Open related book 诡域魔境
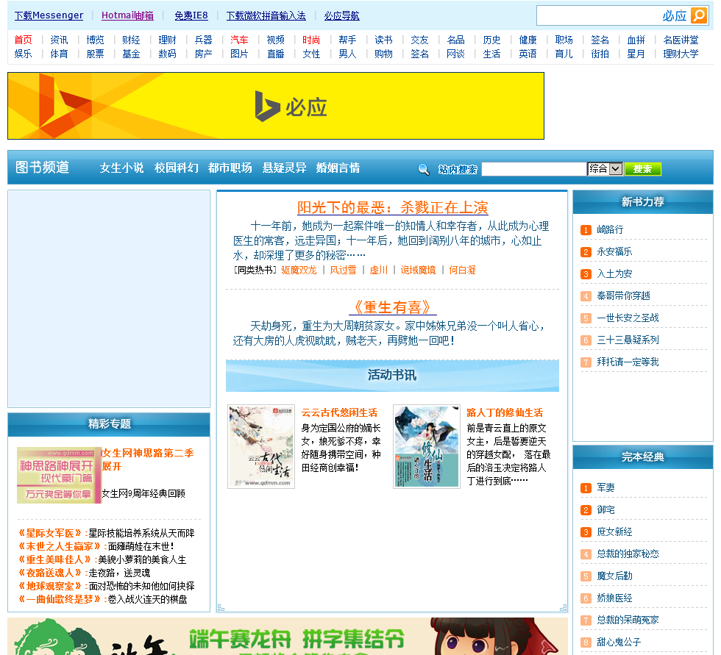721x655 pixels. pyautogui.click(x=418, y=270)
